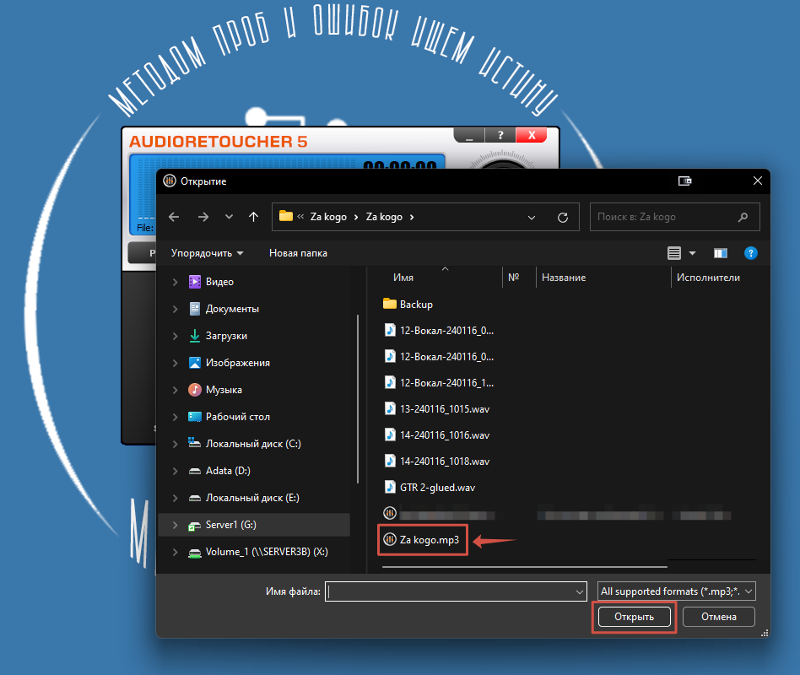Click the second Za kogo breadcrumb
The height and width of the screenshot is (675, 800).
(x=384, y=217)
